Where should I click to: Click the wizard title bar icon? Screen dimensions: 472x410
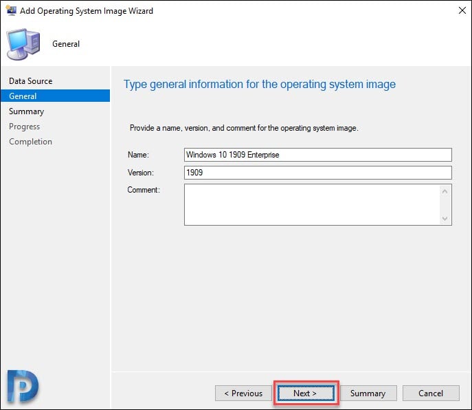[x=11, y=10]
